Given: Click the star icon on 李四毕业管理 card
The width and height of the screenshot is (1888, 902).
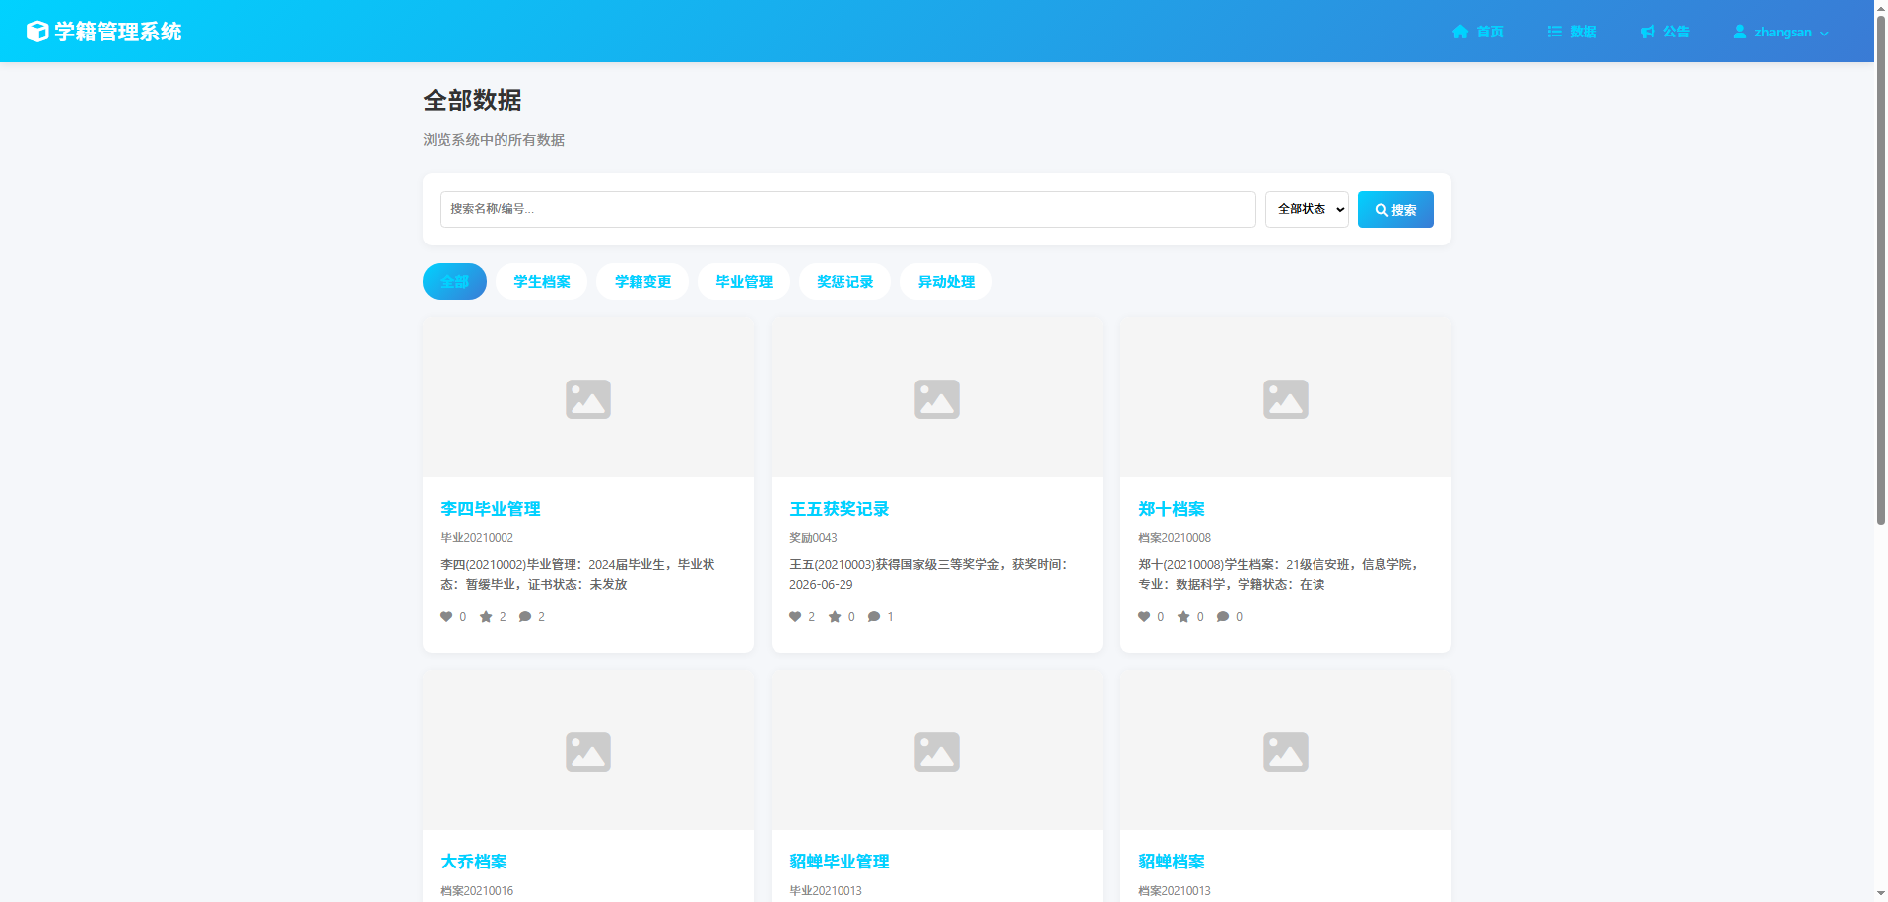Looking at the screenshot, I should tap(486, 617).
